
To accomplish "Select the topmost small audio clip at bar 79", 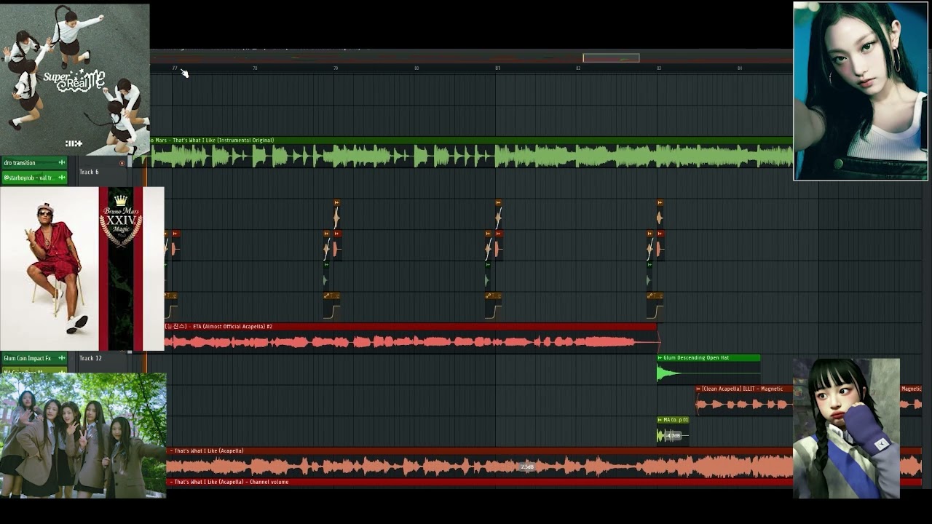I will click(336, 213).
